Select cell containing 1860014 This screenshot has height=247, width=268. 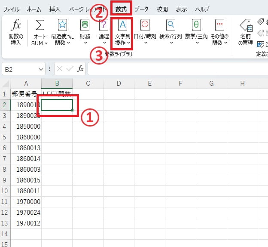coord(26,159)
